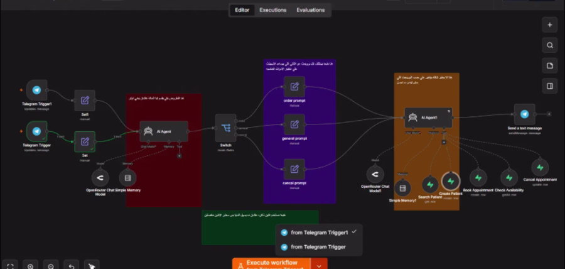The height and width of the screenshot is (269, 565).
Task: Select the green Telegram Trigger node
Action: point(37,131)
